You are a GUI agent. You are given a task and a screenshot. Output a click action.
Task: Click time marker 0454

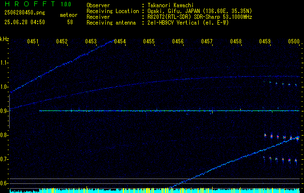coord(120,41)
